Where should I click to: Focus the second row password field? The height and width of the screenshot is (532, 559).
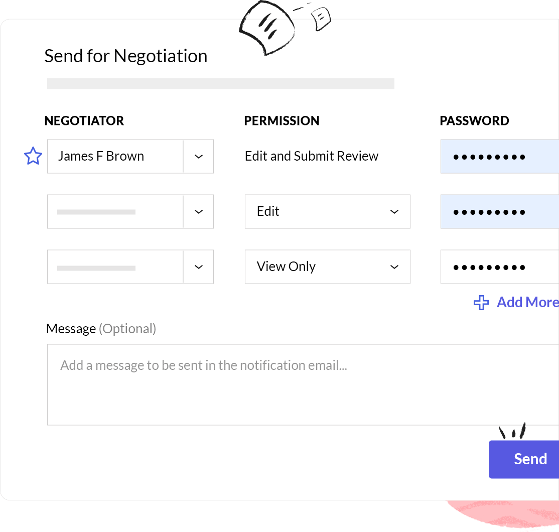coord(499,212)
